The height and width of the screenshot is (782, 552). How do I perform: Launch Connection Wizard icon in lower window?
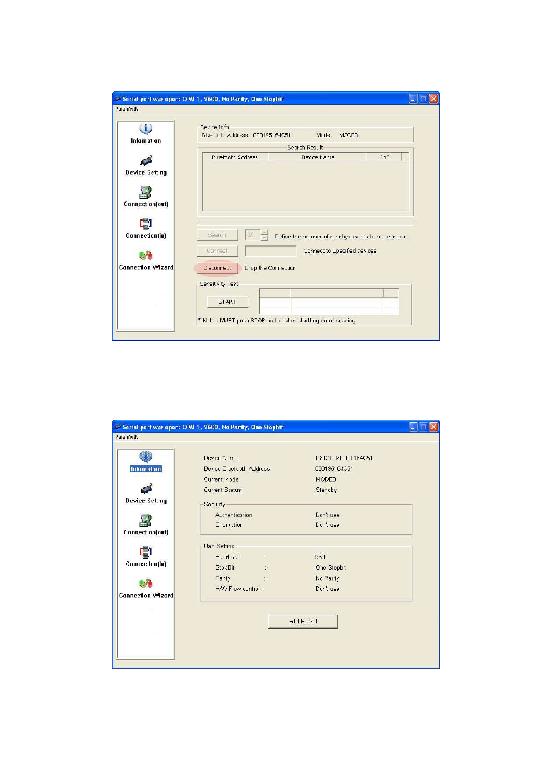coord(146,583)
